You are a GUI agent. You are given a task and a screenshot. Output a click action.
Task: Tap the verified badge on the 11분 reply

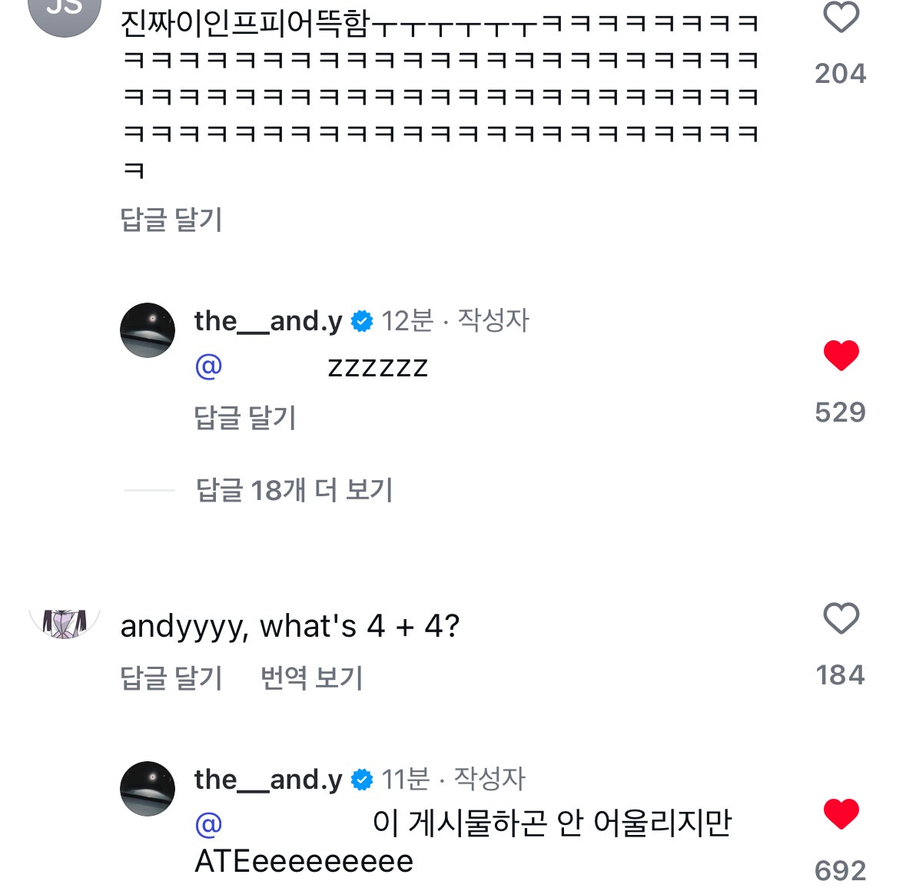362,780
